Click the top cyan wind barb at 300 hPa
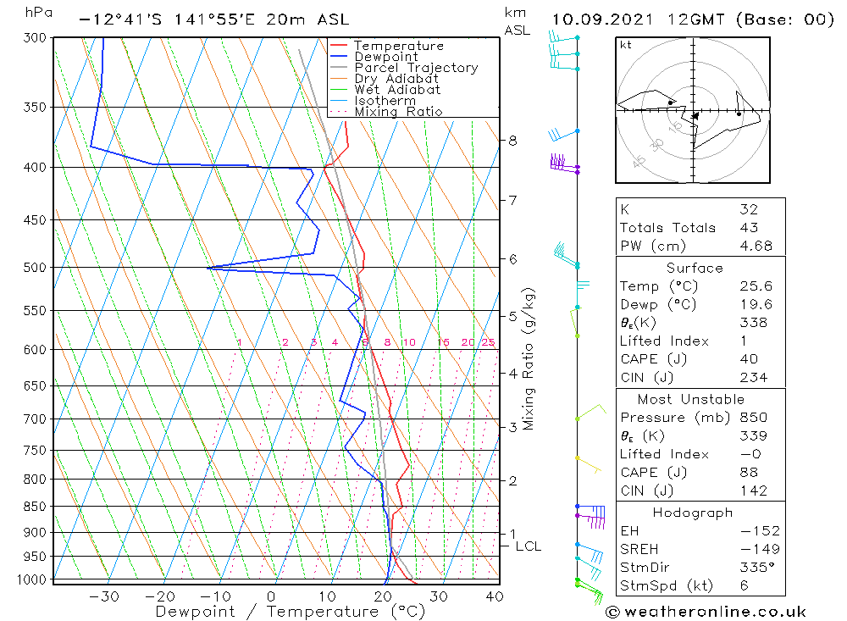This screenshot has height=621, width=847. point(564,37)
